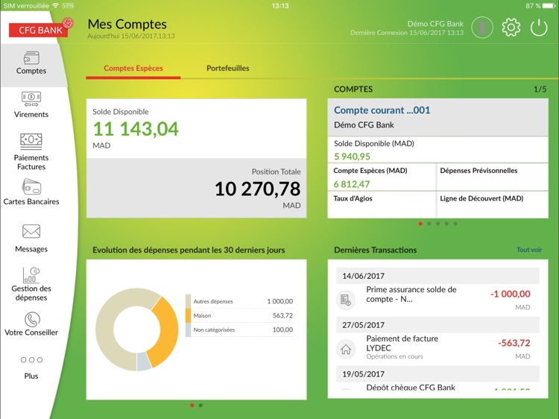559x419 pixels.
Task: Switch to Comptes Espèces tab
Action: (133, 68)
